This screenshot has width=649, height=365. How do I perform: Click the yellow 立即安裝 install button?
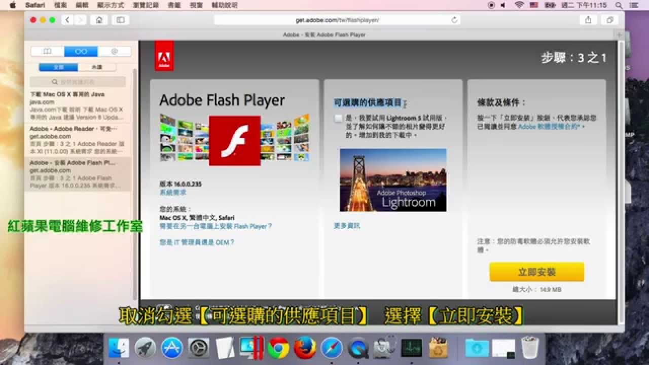pos(536,272)
